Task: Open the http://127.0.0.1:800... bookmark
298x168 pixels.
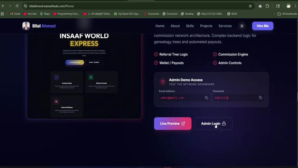Action: click(210, 14)
